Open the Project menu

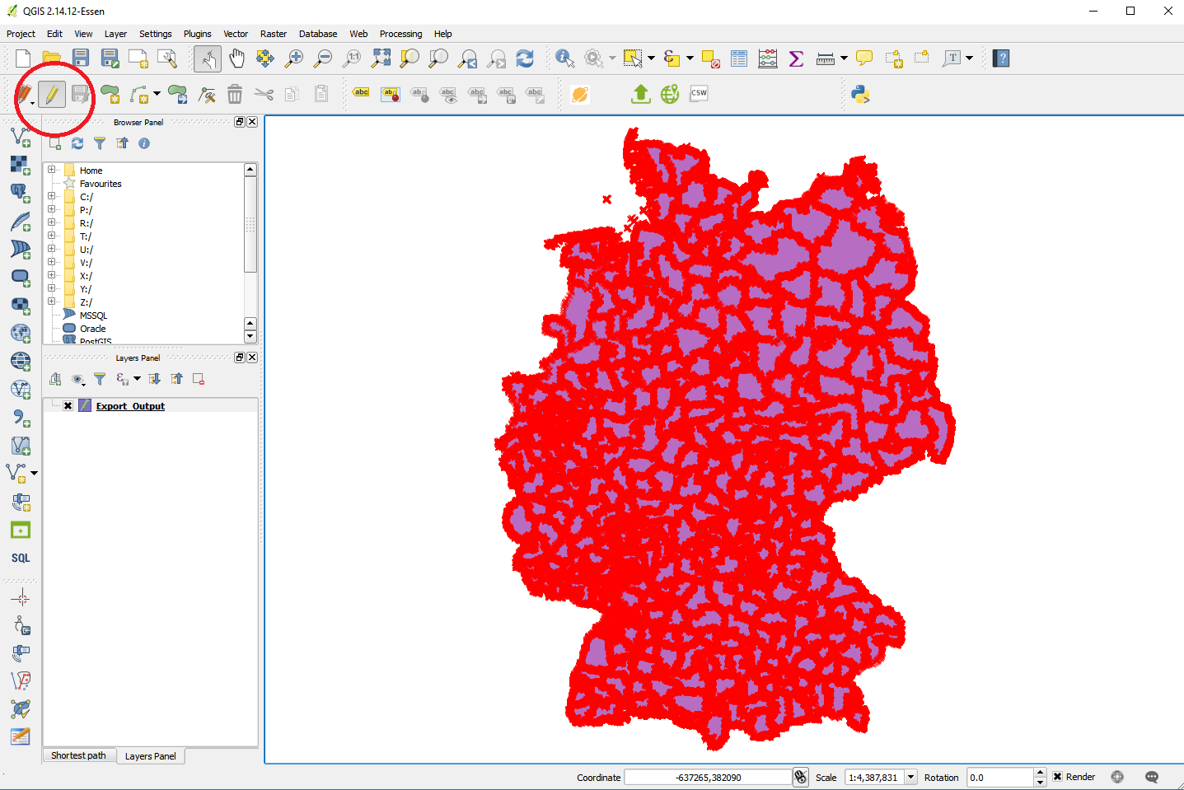click(x=21, y=34)
